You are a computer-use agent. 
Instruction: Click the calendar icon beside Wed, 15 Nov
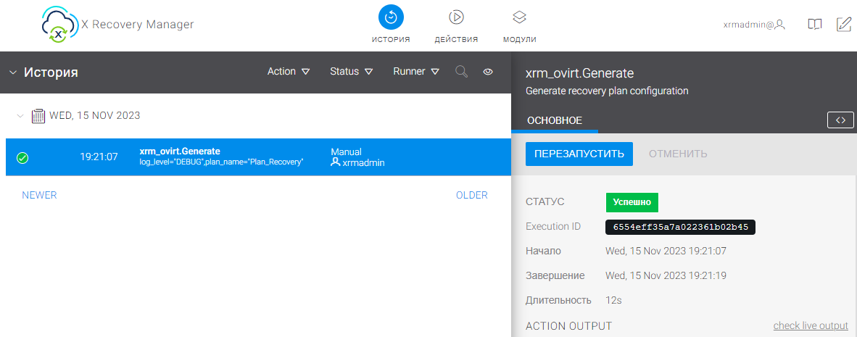(38, 115)
